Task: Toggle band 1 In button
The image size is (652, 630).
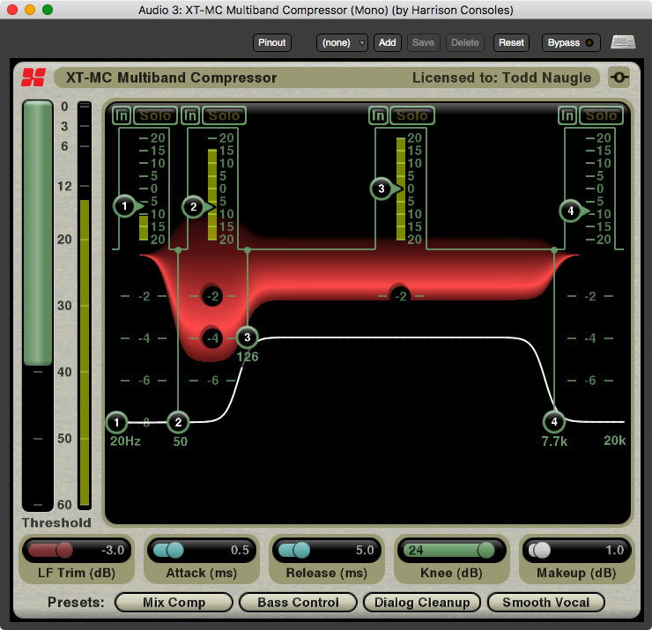Action: pyautogui.click(x=122, y=115)
